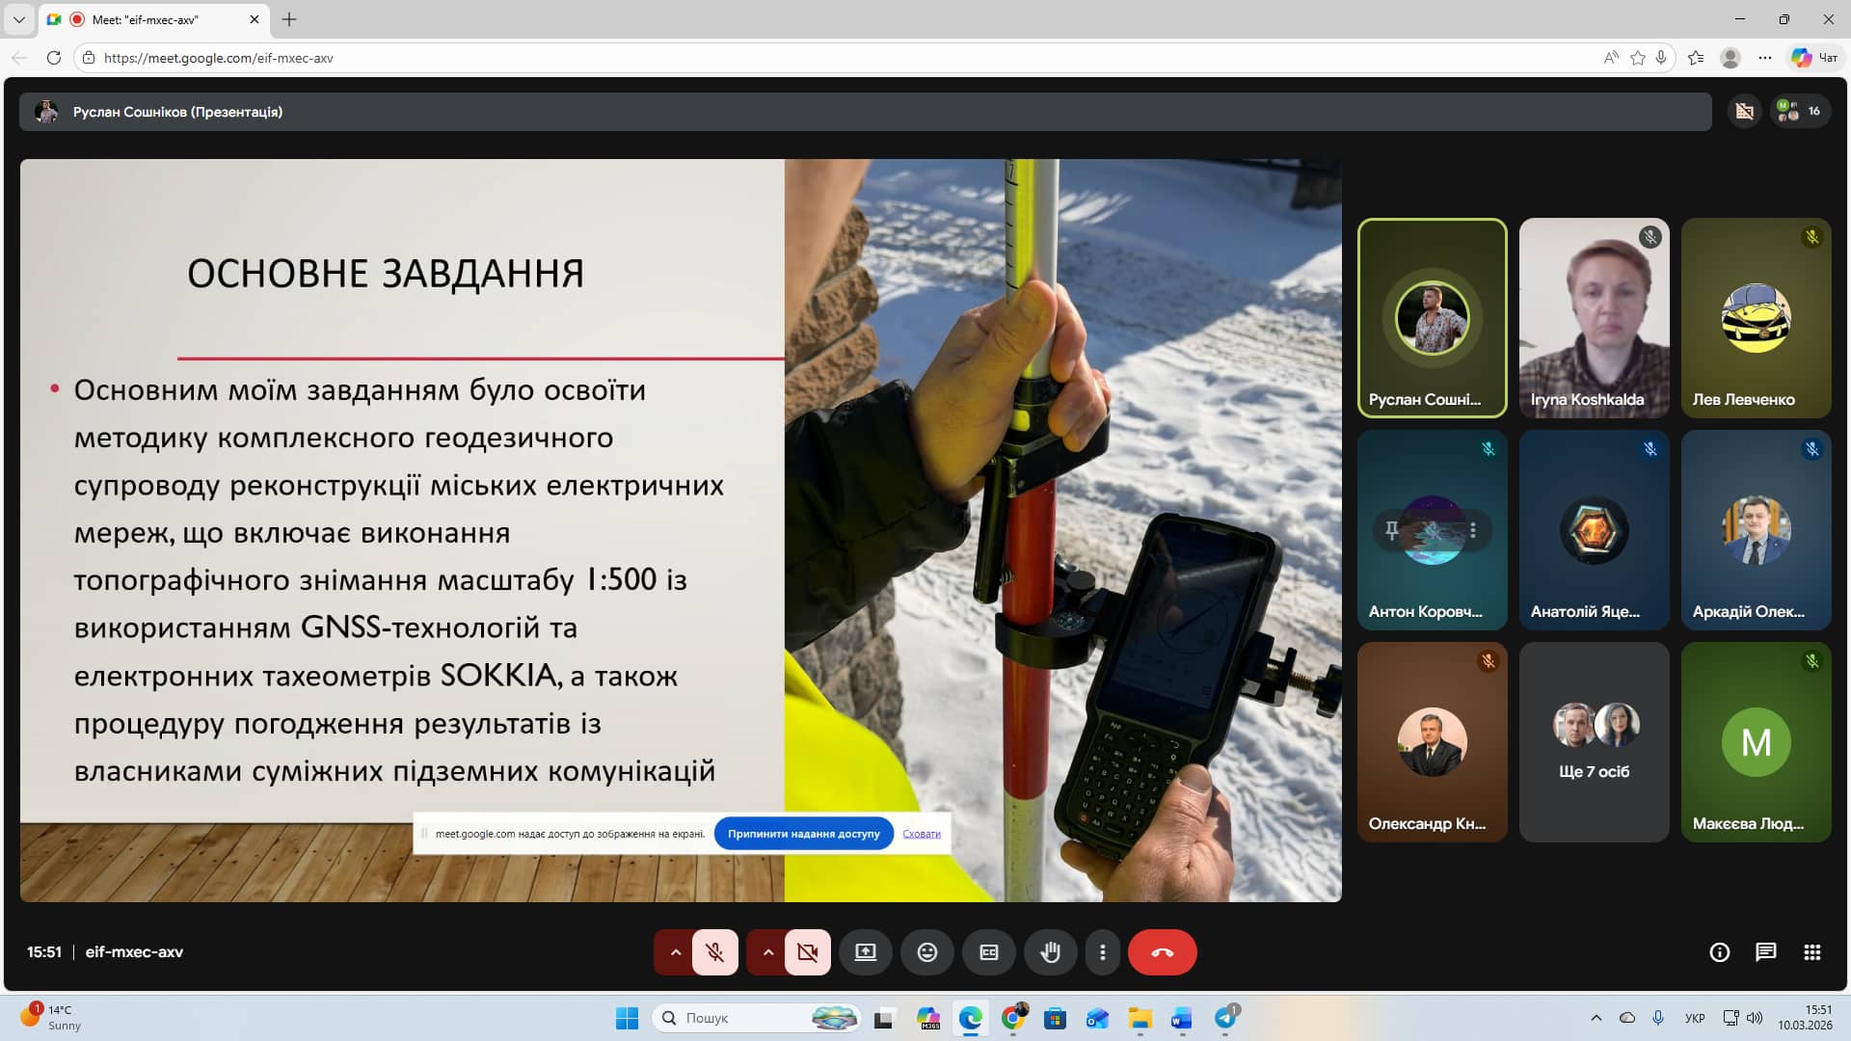Toggle the disabled camera button
1851x1041 pixels.
[x=807, y=952]
